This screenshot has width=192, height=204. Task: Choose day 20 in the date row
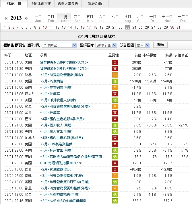tap(108, 27)
